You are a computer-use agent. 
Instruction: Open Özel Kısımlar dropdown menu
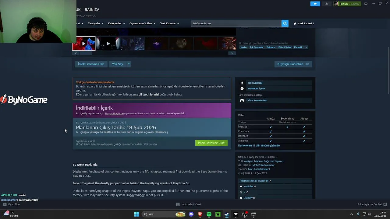pyautogui.click(x=169, y=23)
